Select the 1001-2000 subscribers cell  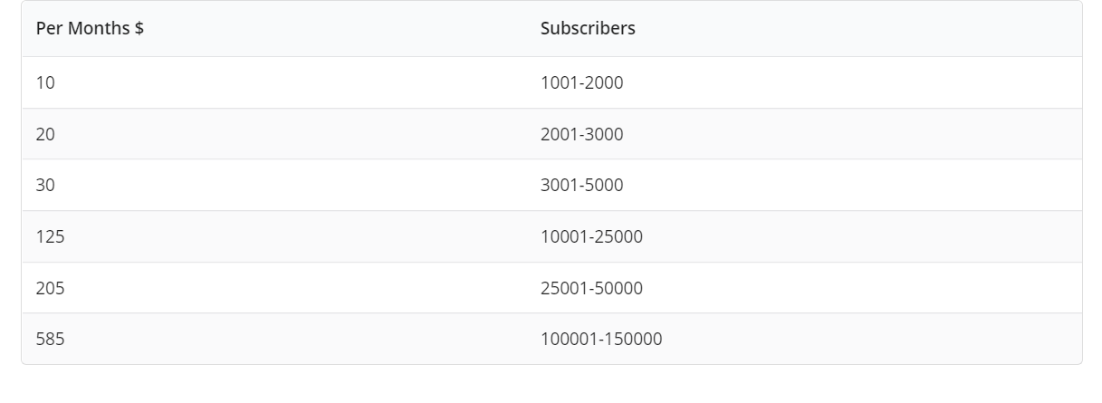click(x=581, y=82)
